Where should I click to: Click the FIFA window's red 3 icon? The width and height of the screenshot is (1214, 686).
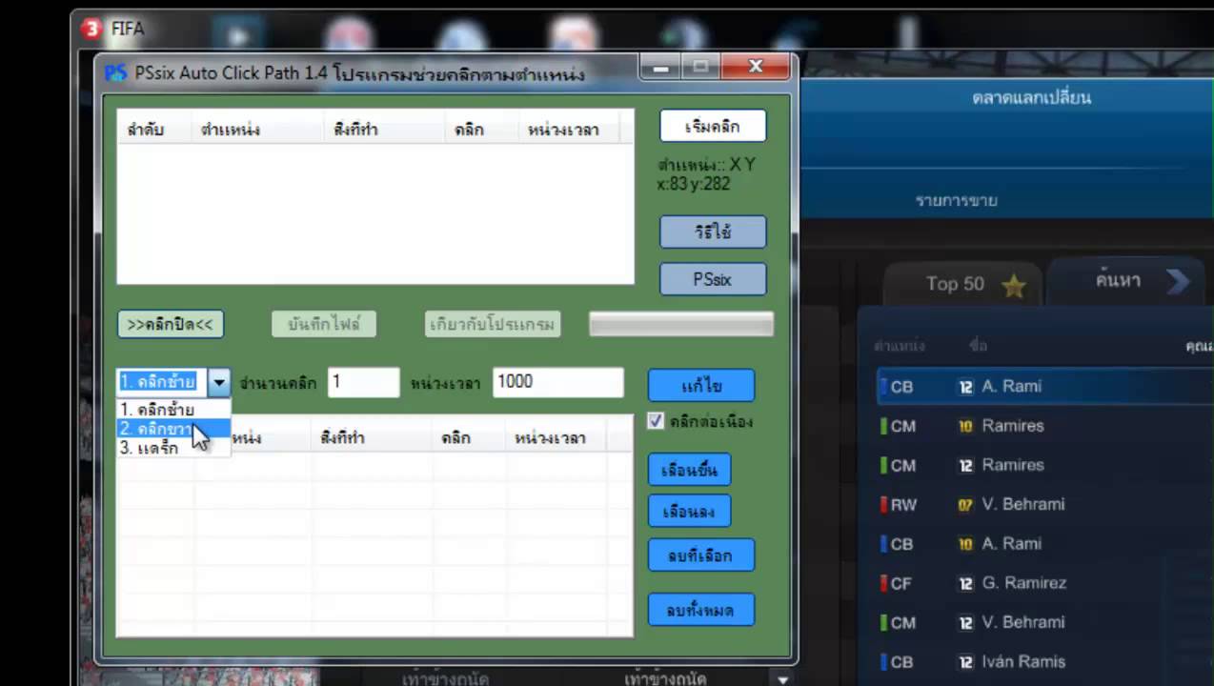pyautogui.click(x=91, y=29)
